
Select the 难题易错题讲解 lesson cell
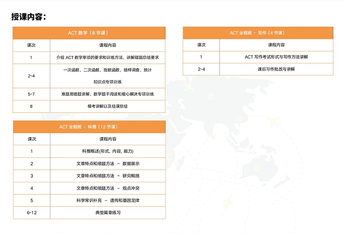107,94
